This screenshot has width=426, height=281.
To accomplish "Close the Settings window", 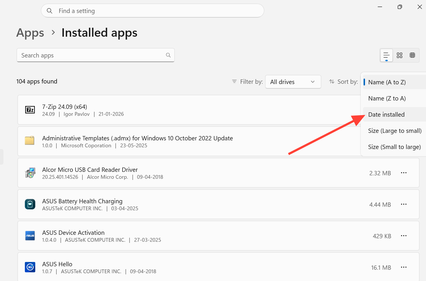I will (x=420, y=7).
